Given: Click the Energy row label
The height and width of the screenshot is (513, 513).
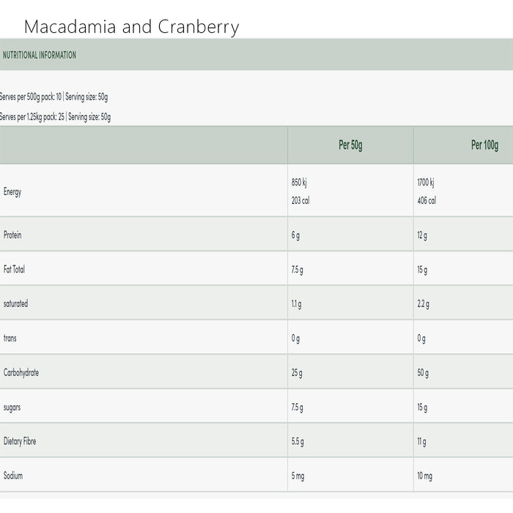Looking at the screenshot, I should (12, 192).
